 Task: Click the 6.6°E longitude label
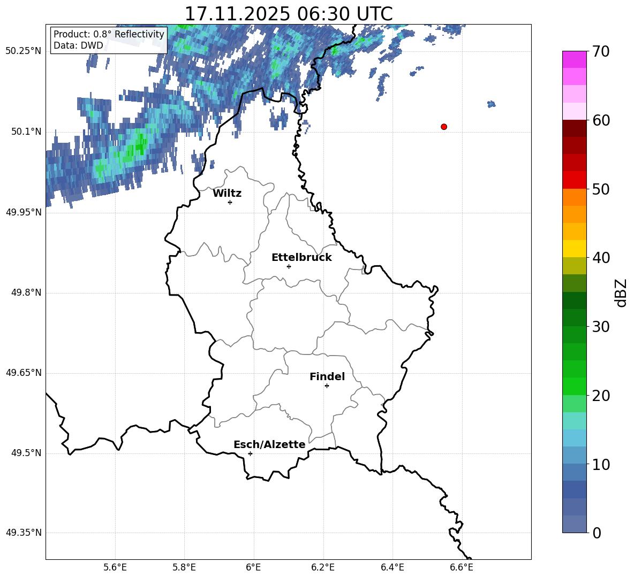tap(462, 567)
